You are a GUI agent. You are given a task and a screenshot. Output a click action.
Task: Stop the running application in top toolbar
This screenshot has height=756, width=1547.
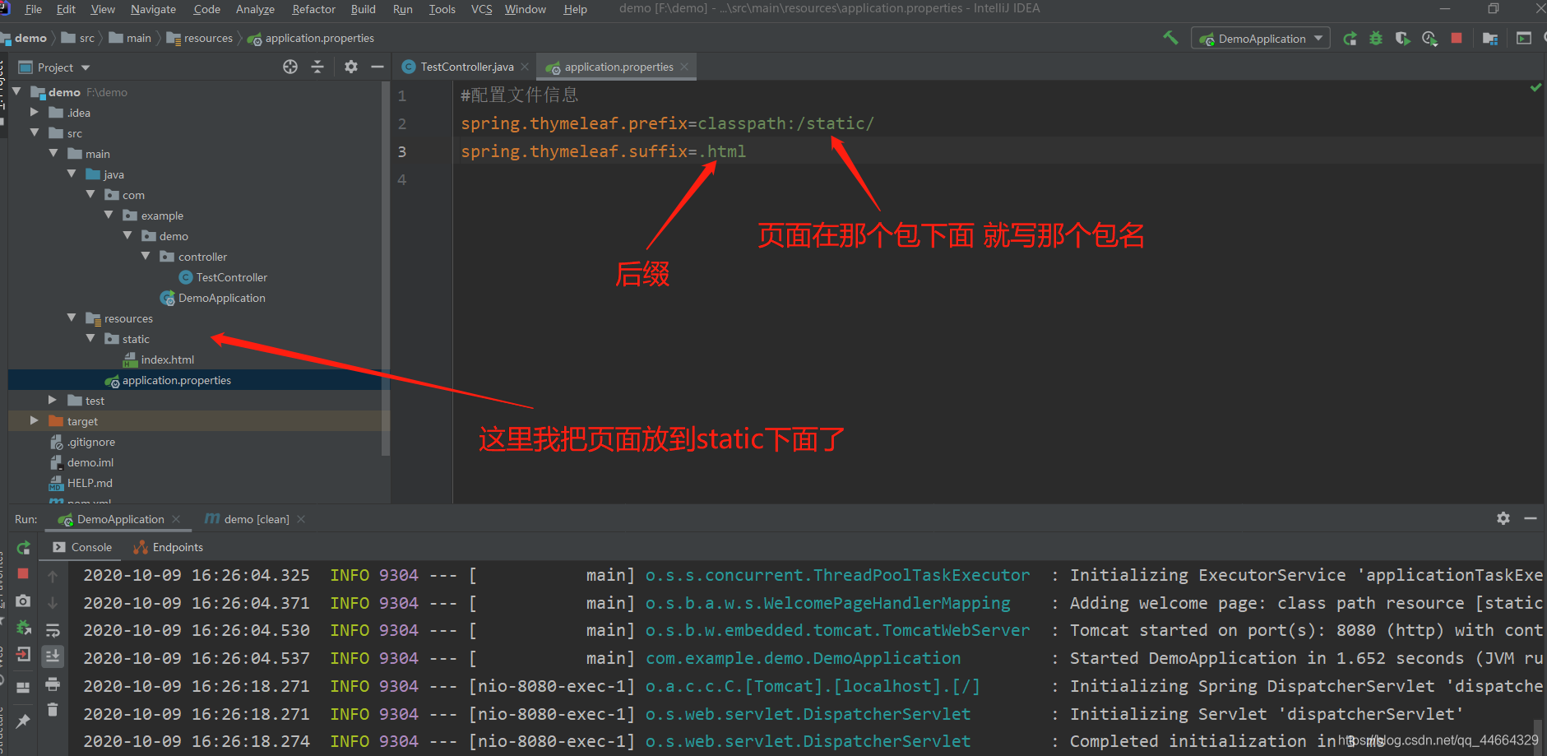pos(1457,38)
